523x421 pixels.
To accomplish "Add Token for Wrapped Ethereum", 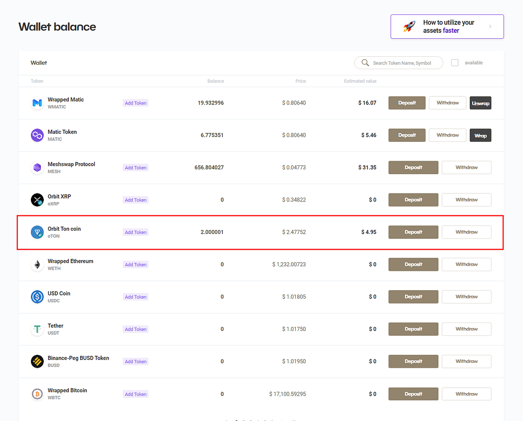I will point(135,265).
